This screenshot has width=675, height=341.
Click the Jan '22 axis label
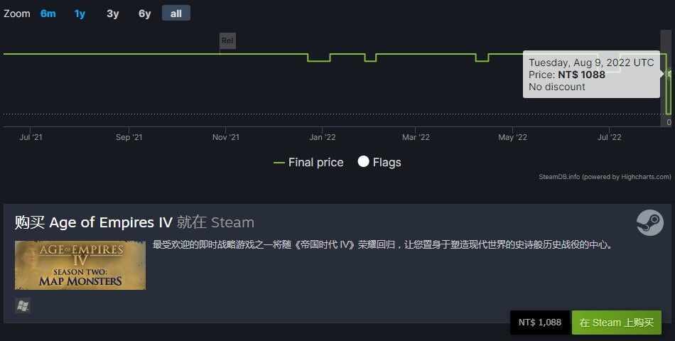323,137
